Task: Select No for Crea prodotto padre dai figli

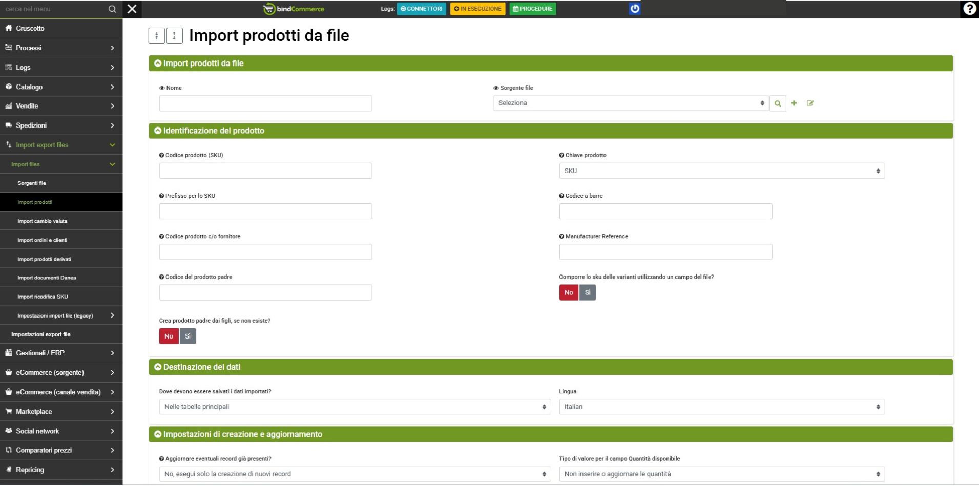Action: 169,336
